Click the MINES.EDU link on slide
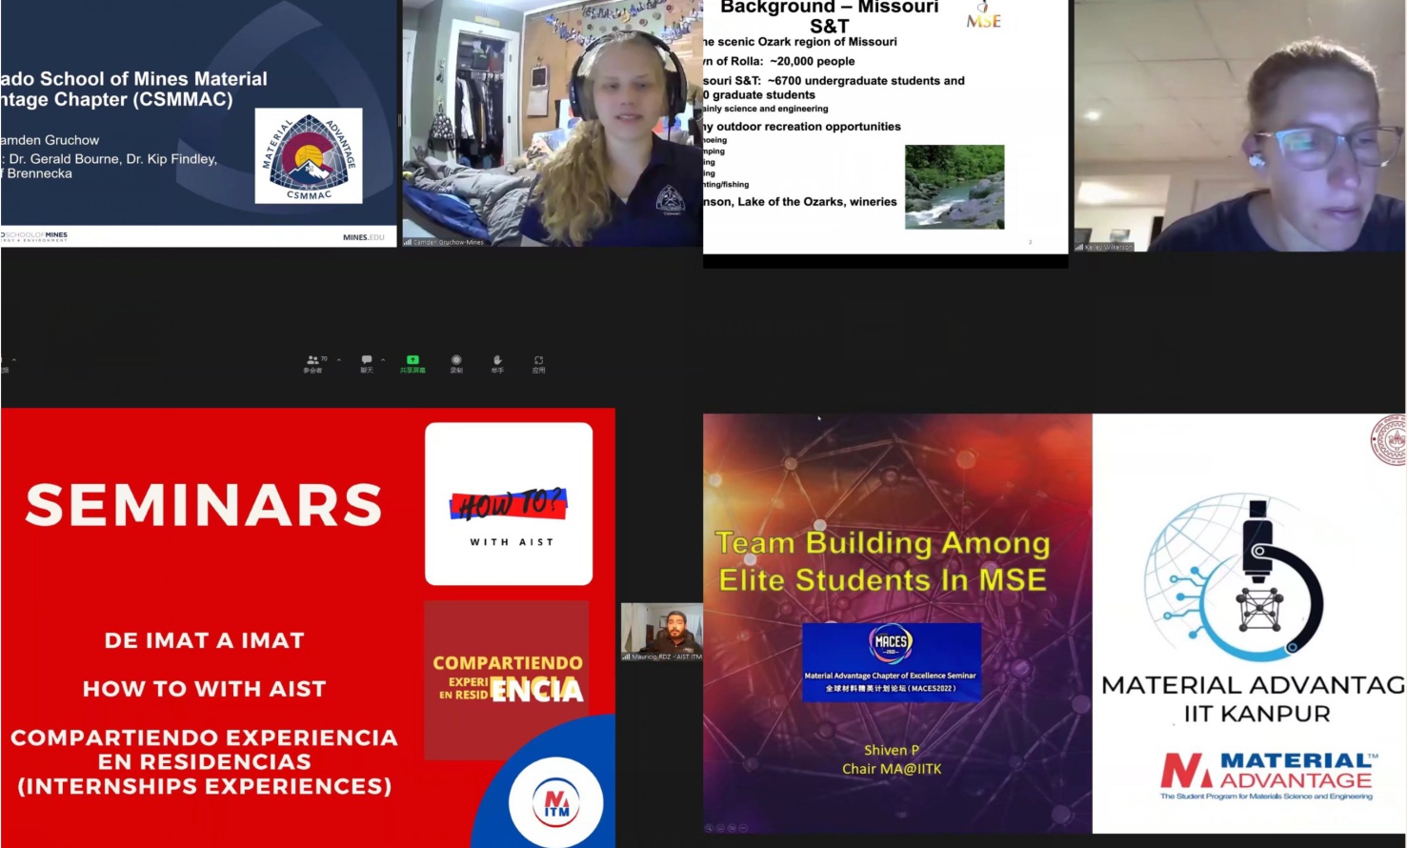Image resolution: width=1407 pixels, height=848 pixels. (363, 237)
